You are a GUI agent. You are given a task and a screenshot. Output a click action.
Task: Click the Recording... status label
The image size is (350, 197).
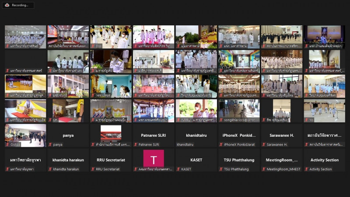point(20,5)
